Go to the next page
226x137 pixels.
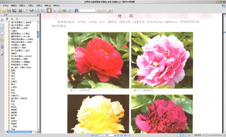(x=118, y=135)
